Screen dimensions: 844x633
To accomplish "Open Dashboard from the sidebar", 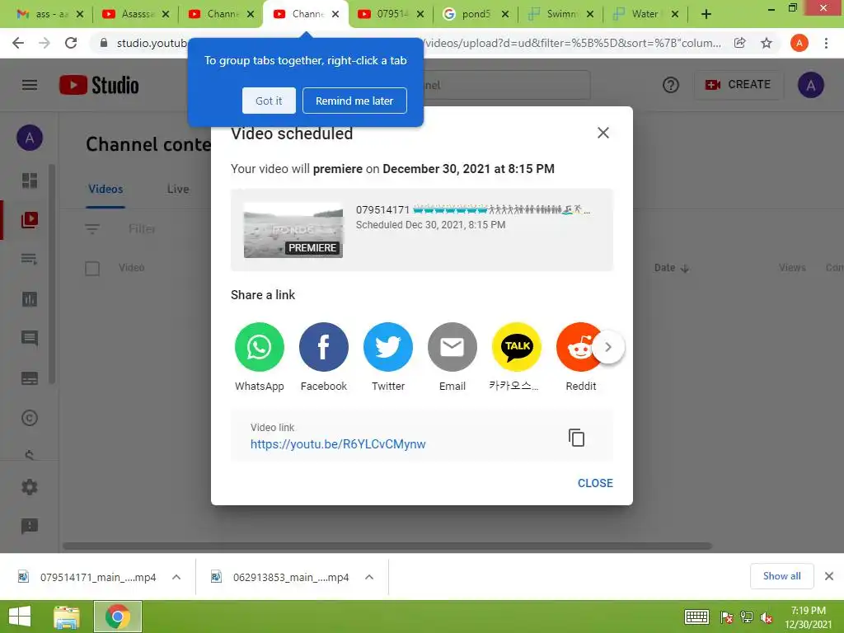I will pos(30,181).
